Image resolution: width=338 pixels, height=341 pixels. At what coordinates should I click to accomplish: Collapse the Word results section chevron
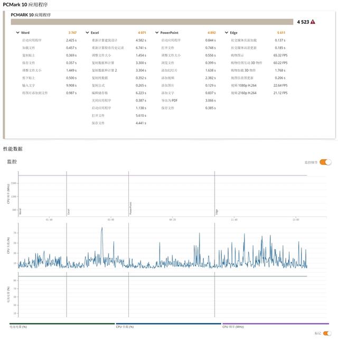click(x=17, y=33)
